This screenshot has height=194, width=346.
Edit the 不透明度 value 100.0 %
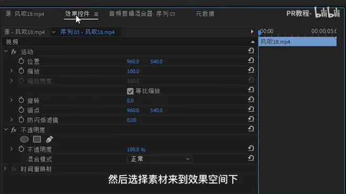tap(136, 150)
